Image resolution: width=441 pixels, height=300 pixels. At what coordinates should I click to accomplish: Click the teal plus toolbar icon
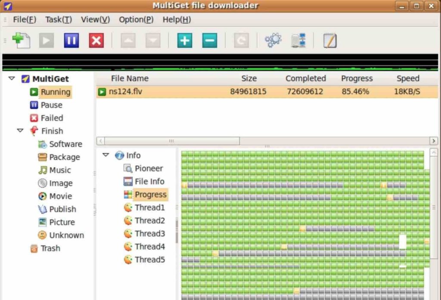click(x=184, y=40)
